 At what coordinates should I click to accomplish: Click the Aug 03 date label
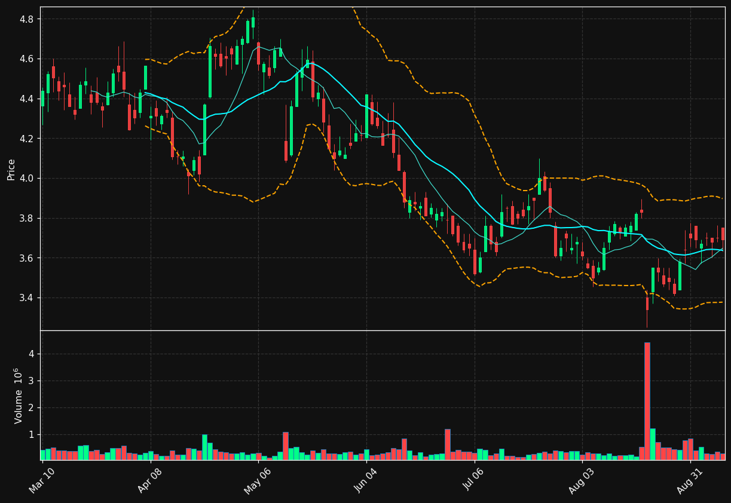pyautogui.click(x=582, y=480)
